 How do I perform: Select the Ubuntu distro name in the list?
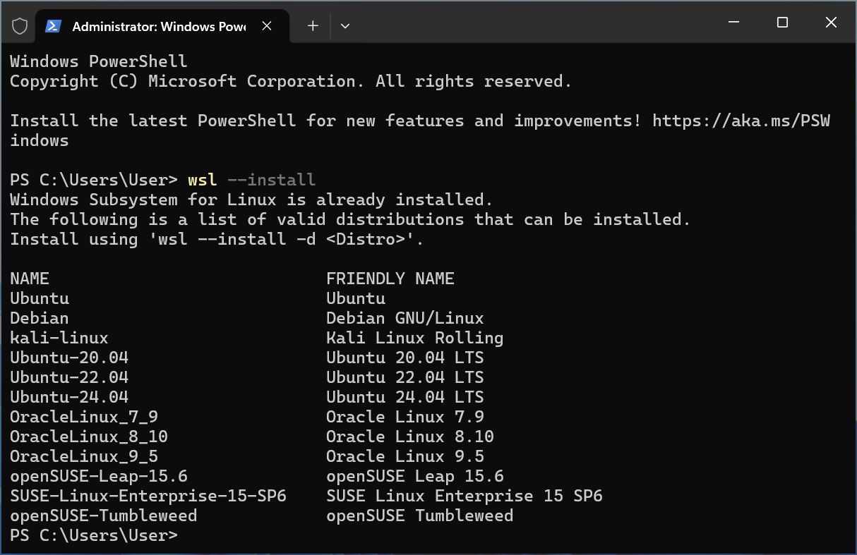(x=39, y=298)
